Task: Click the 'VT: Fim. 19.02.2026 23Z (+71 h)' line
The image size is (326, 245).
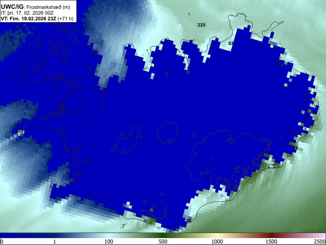Action: 37,18
